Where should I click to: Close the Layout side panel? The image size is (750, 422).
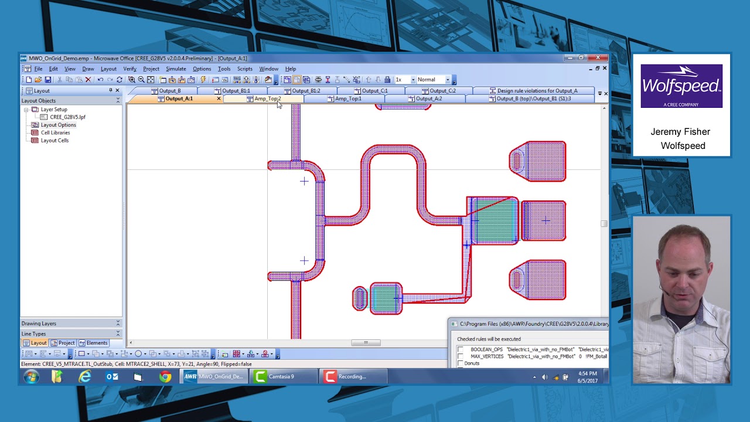(x=117, y=91)
